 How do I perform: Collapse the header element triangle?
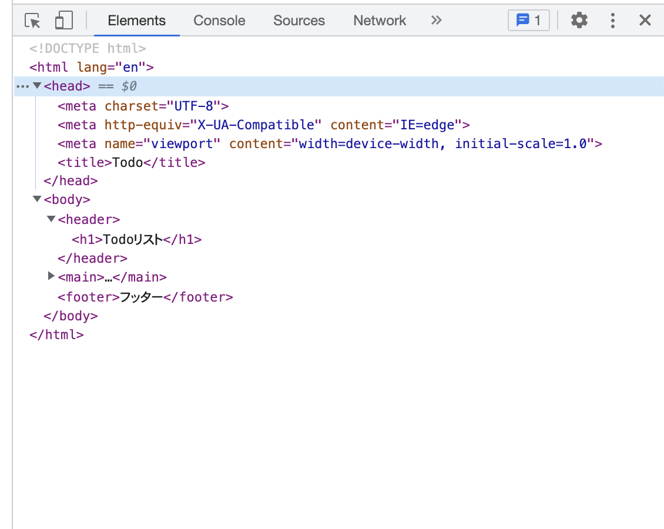point(51,219)
